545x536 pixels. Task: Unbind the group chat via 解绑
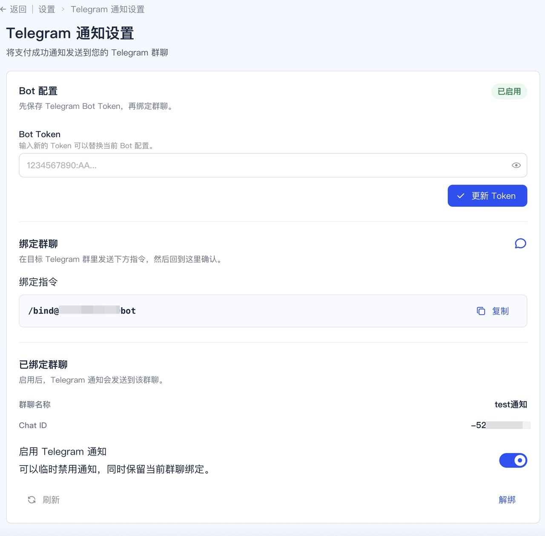[x=507, y=500]
